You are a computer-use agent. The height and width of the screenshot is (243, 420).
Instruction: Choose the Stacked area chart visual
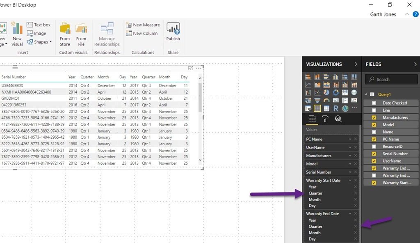326,85
